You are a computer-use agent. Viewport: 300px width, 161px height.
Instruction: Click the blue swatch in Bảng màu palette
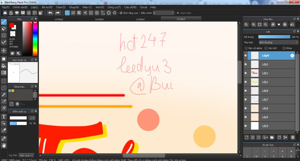pos(10,91)
